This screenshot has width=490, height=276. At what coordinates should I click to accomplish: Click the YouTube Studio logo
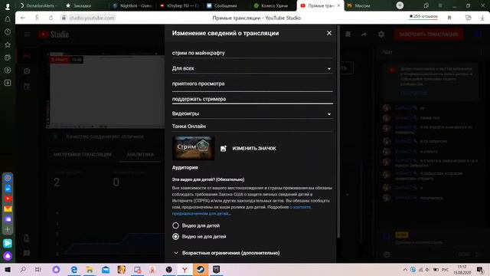[x=54, y=34]
